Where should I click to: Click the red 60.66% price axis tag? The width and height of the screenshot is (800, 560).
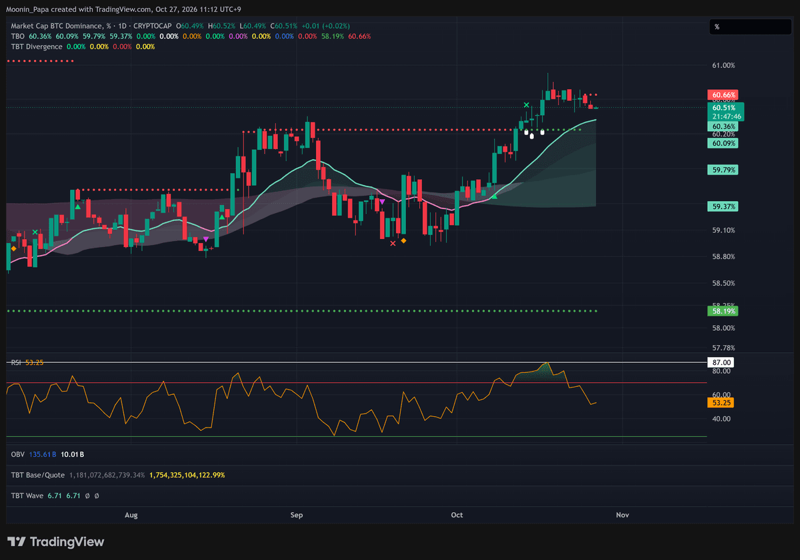[x=724, y=95]
